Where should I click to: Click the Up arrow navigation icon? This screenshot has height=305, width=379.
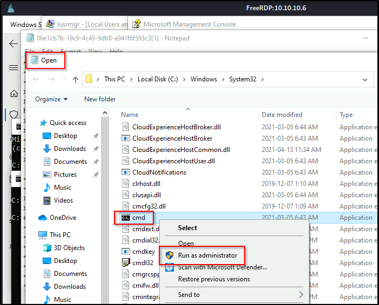(x=76, y=79)
